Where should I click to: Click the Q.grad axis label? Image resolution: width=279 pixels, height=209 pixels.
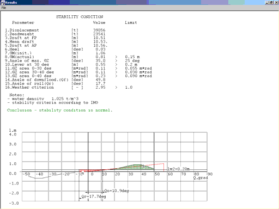201,178
